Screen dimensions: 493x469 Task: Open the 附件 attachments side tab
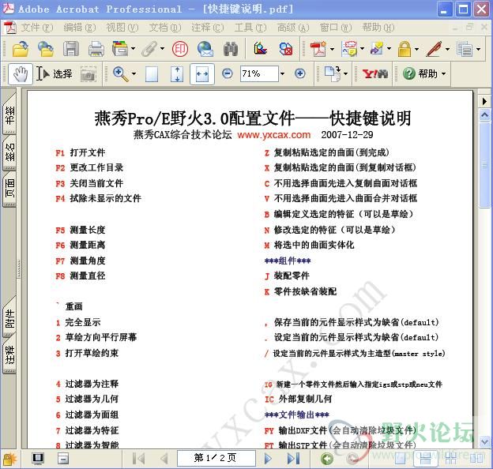coord(9,318)
